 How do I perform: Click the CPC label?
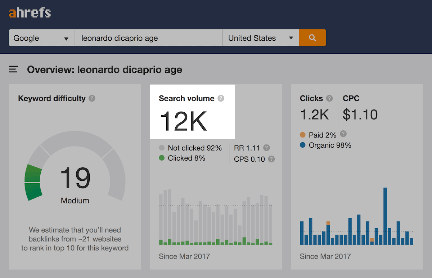351,98
